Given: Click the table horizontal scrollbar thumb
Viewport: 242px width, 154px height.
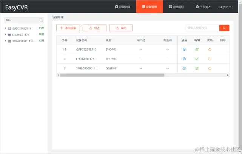Looking at the screenshot, I should point(112,75).
